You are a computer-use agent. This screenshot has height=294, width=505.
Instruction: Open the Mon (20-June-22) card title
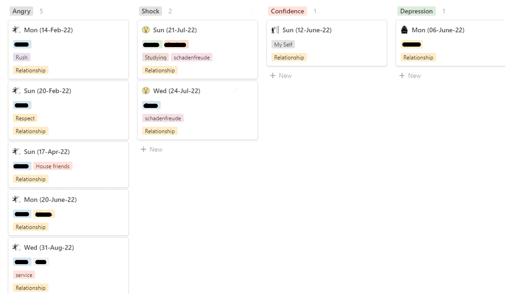click(50, 199)
